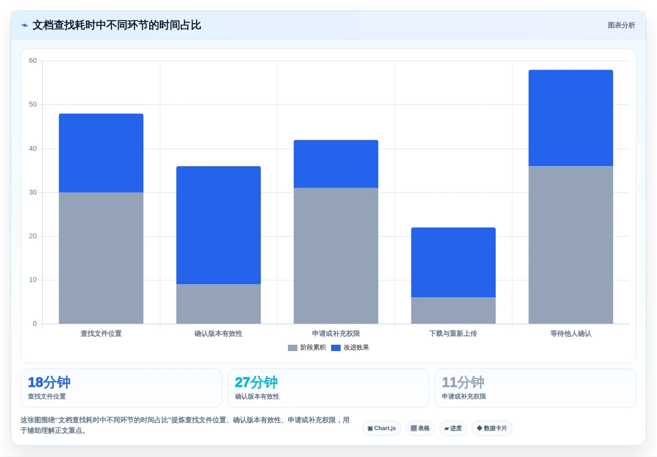This screenshot has height=457, width=657.
Task: Click the 下载与重新上传 x-axis label
Action: (x=453, y=334)
